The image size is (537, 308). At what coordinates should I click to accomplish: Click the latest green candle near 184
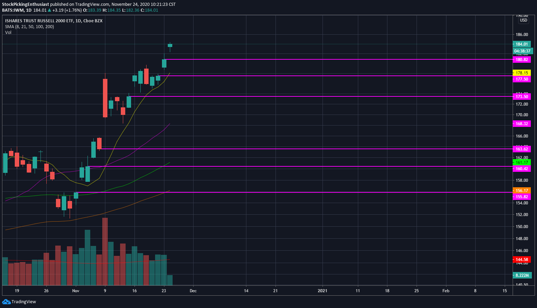pos(170,45)
